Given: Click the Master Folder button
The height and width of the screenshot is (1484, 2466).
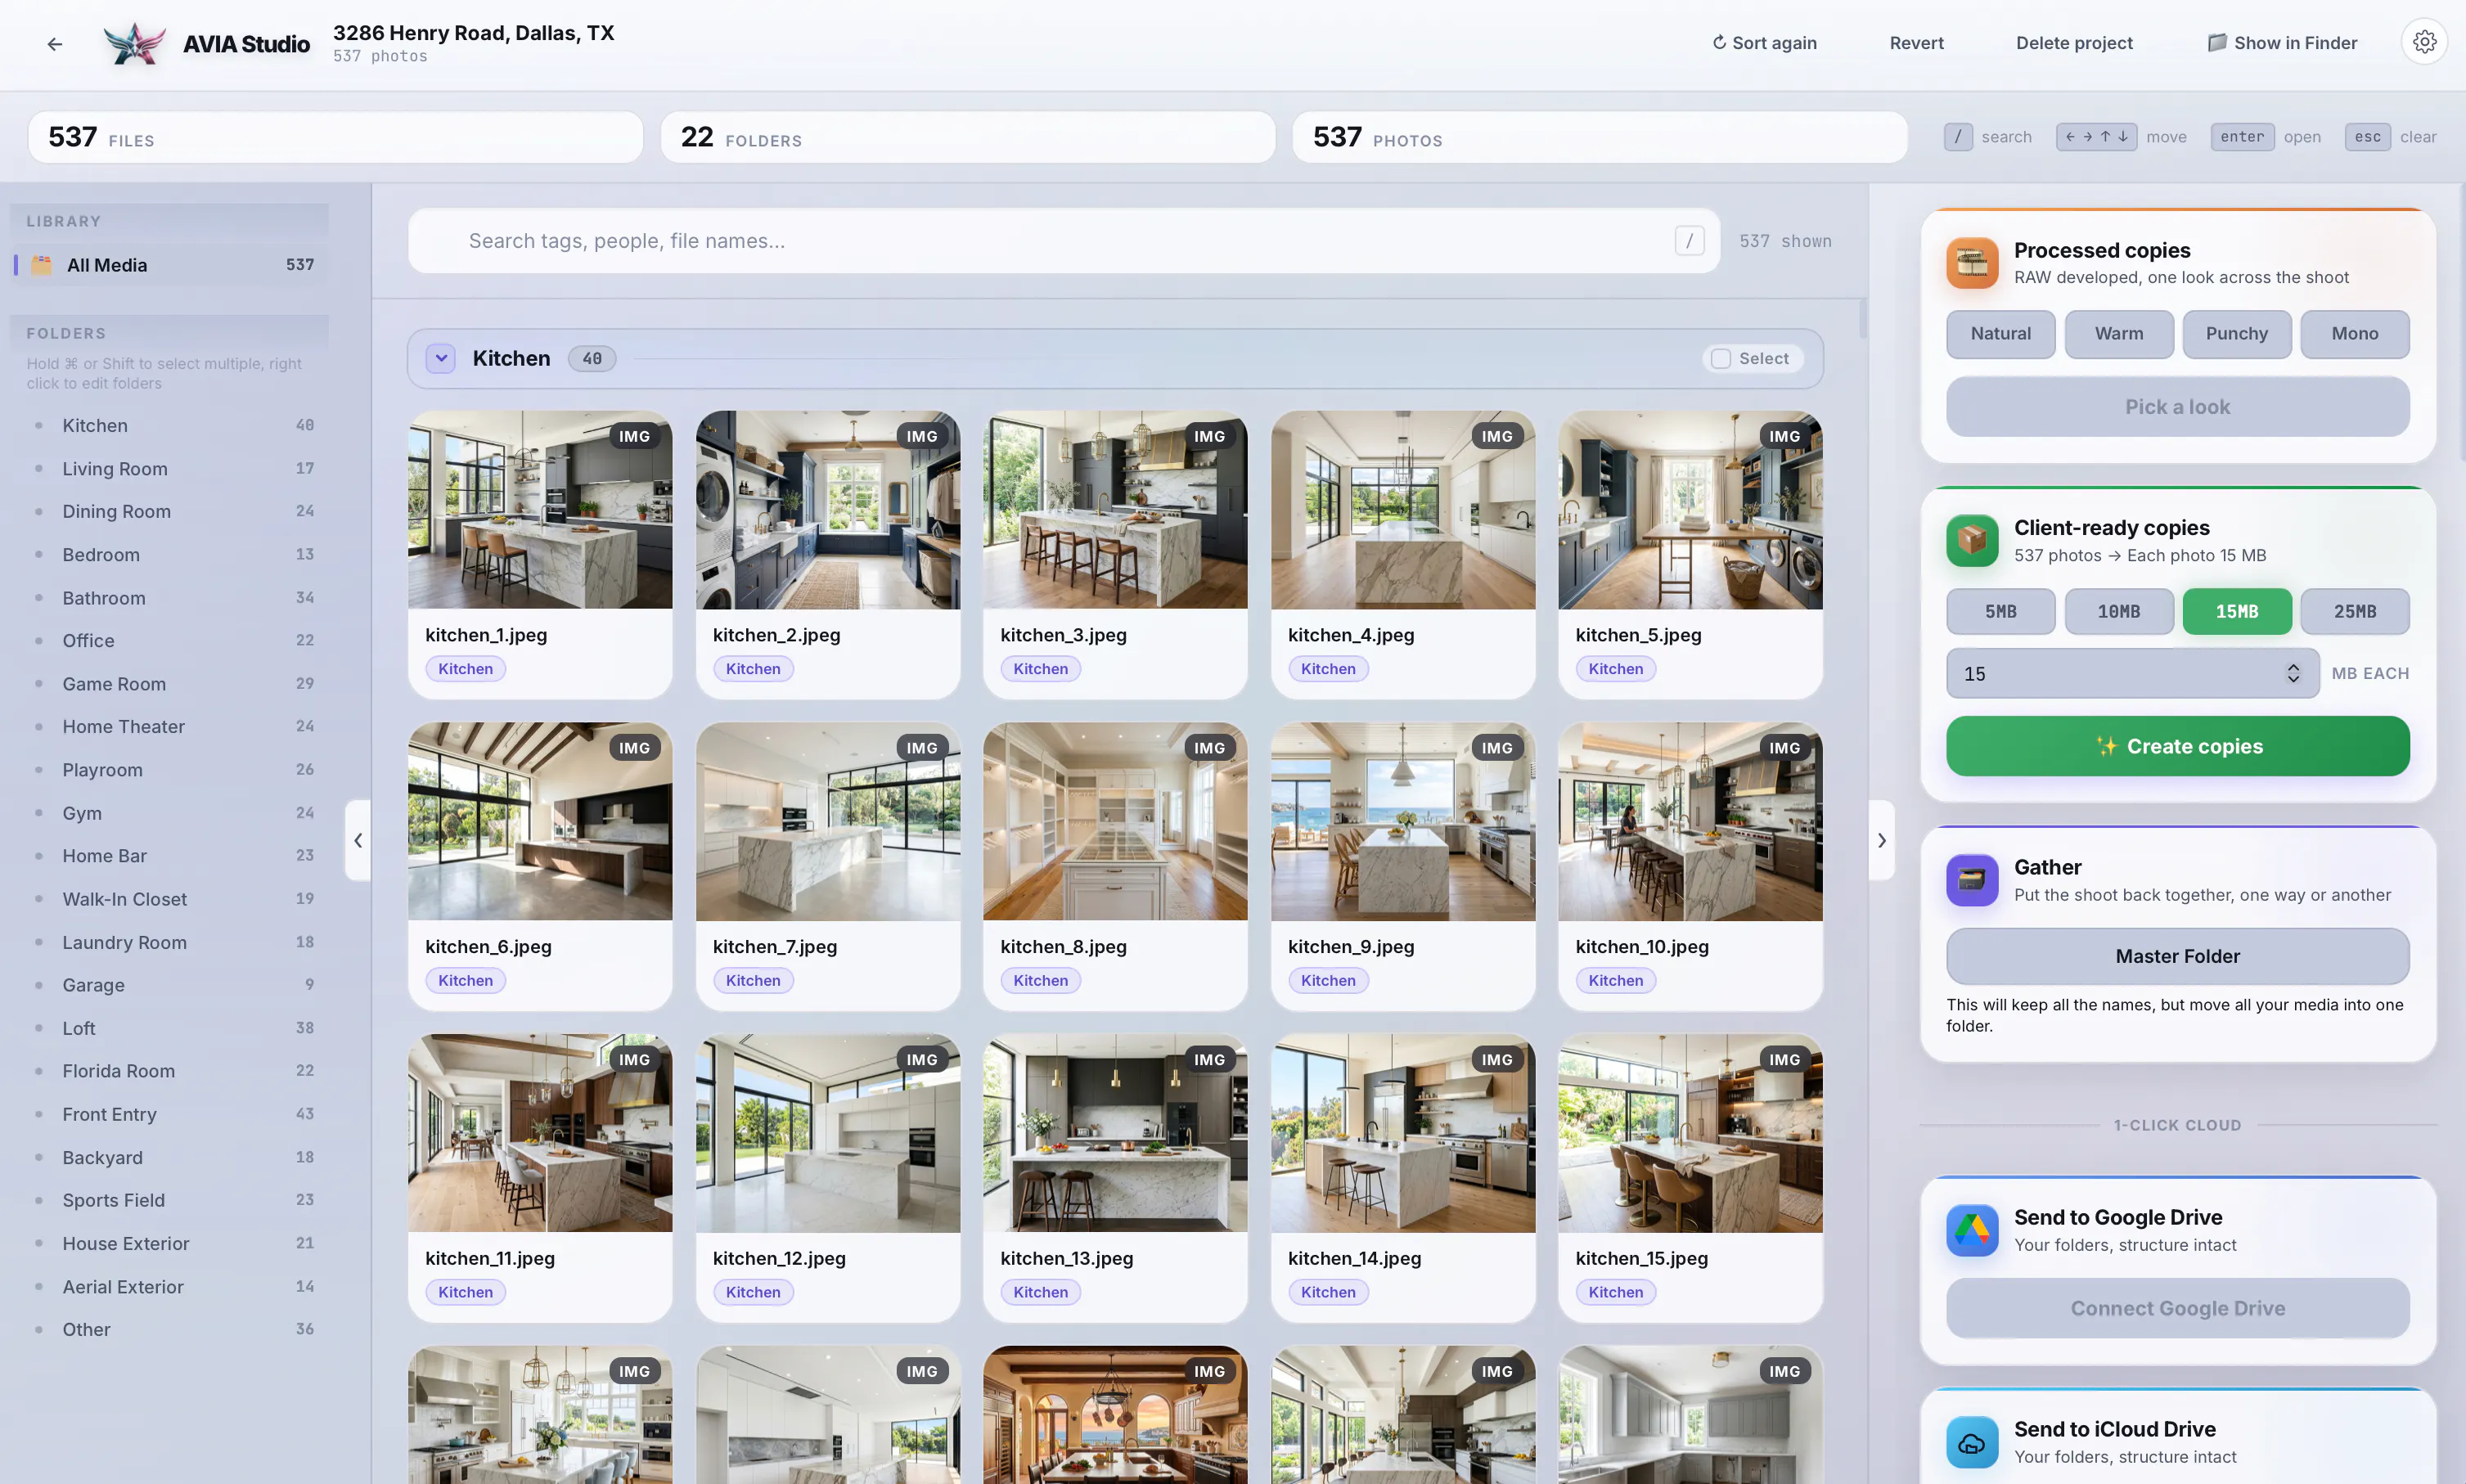Looking at the screenshot, I should point(2177,957).
